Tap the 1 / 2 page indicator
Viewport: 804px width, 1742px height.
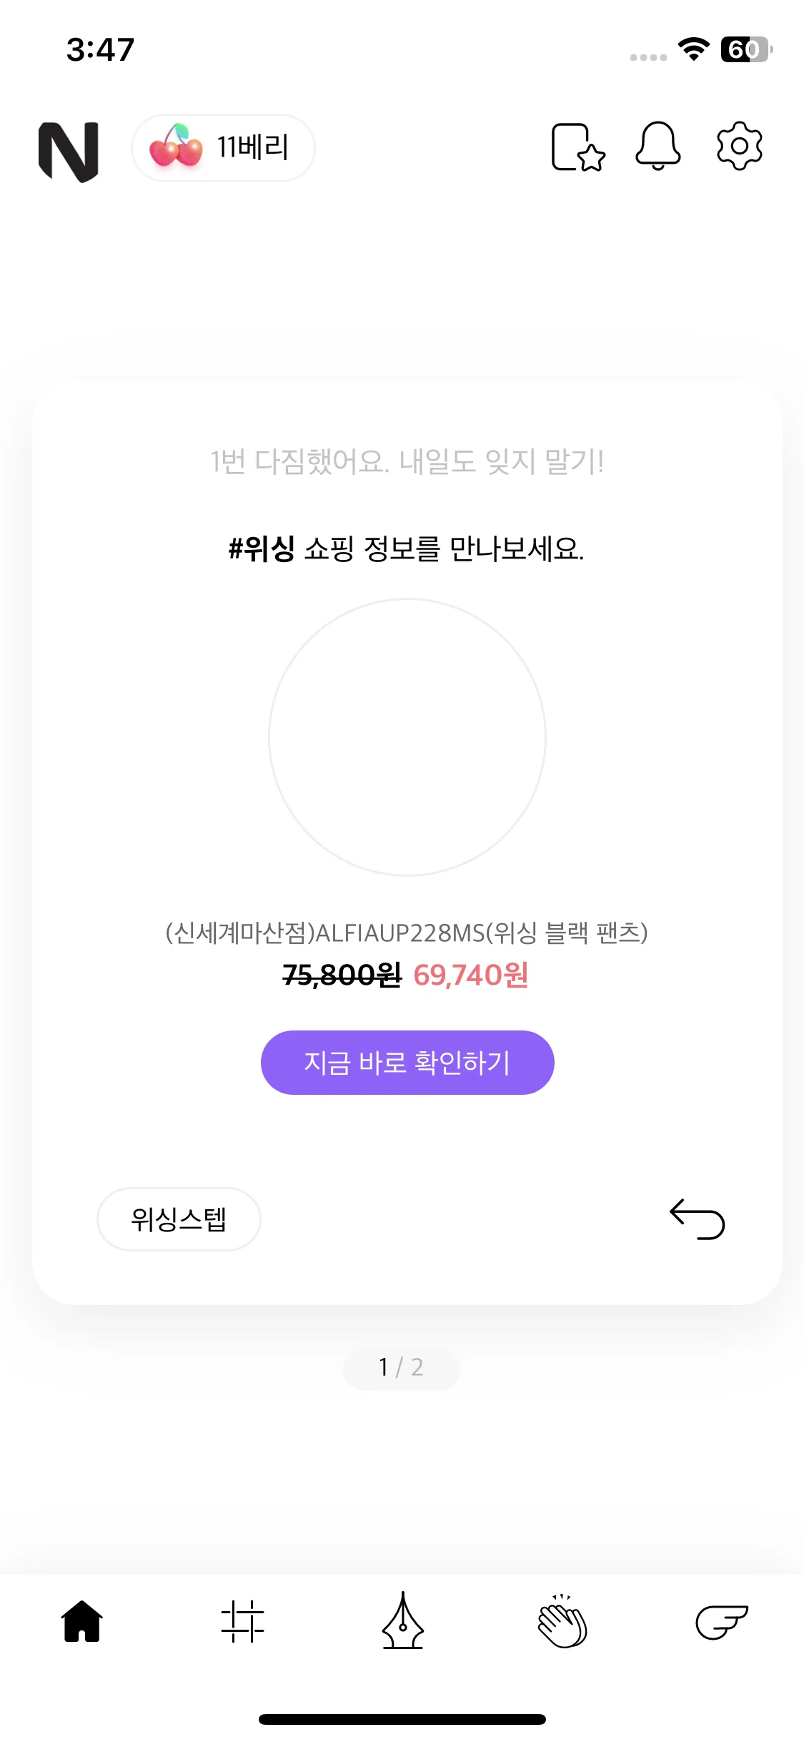click(x=401, y=1367)
